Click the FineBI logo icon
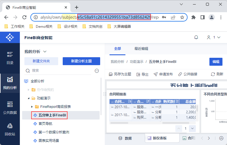 click(x=10, y=37)
